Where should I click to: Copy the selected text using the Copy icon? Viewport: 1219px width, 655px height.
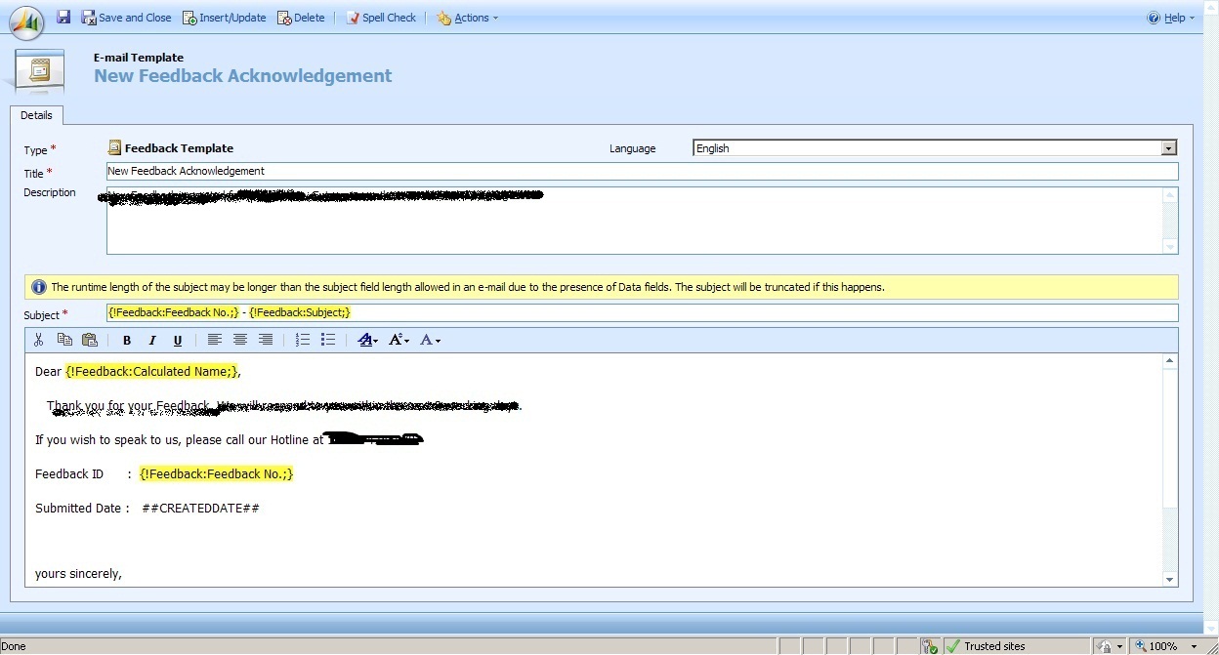point(64,340)
